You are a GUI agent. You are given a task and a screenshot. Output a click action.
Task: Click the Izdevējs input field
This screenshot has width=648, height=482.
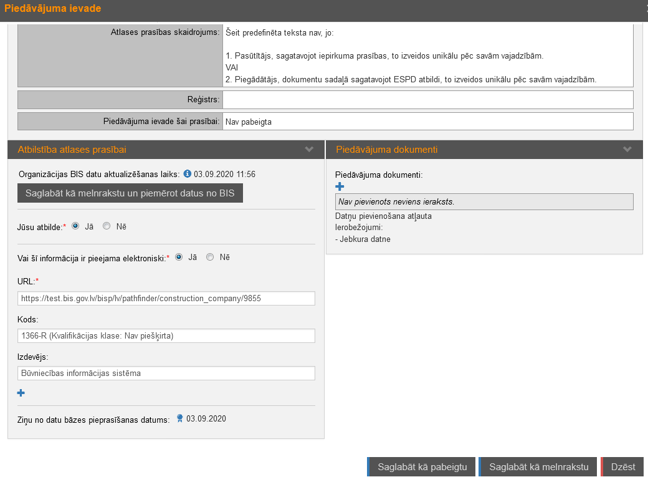166,374
